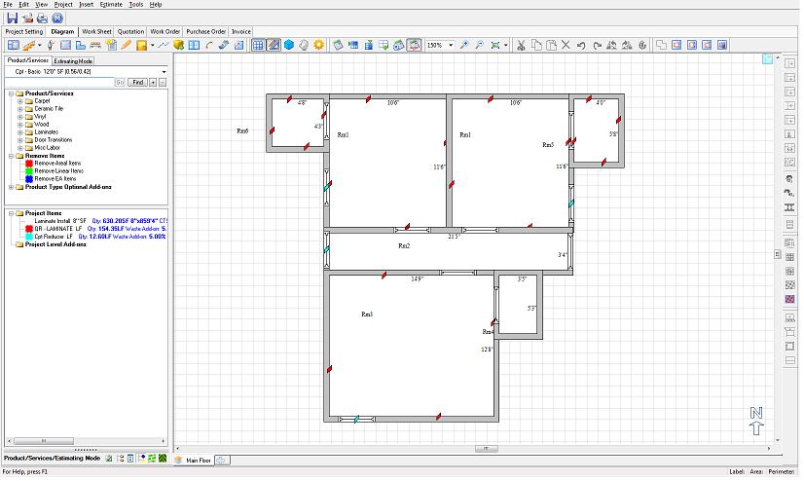Select the Pencil drawing tool
804x481 pixels.
127,45
